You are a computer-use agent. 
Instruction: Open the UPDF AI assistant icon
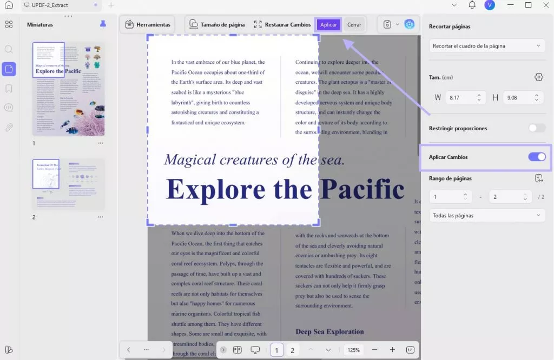click(x=409, y=24)
